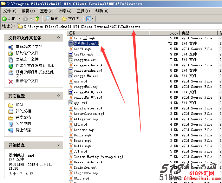Screen dimensions: 222x183
Task: Click 将这个文件发布到 Web link
Action: [35, 66]
